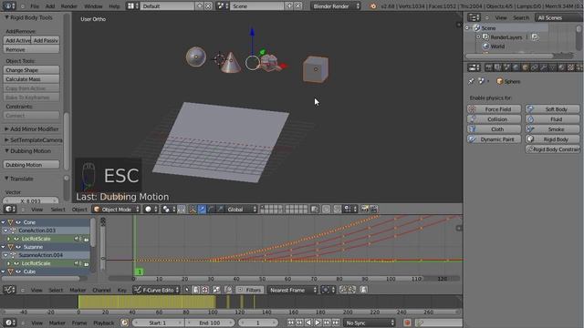Open the Outliner editor type selector icon
The image size is (584, 328).
(x=474, y=17)
